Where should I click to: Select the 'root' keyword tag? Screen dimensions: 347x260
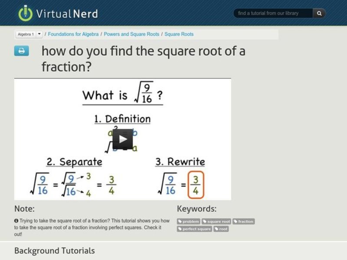pyautogui.click(x=220, y=229)
